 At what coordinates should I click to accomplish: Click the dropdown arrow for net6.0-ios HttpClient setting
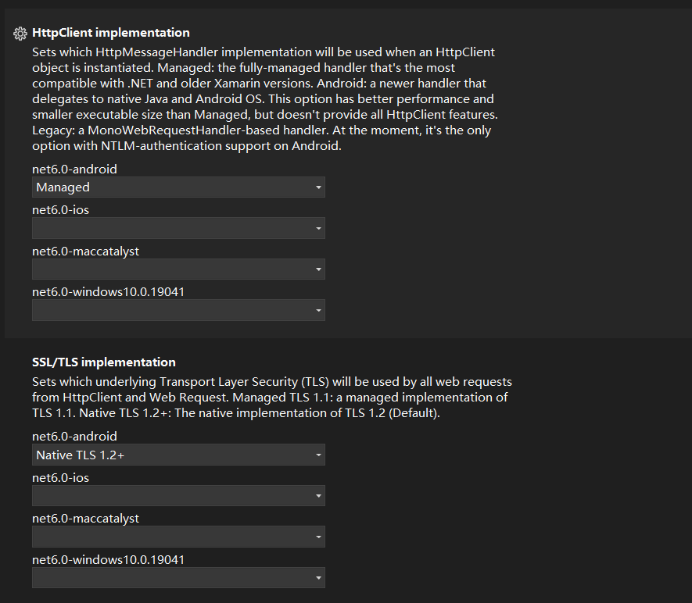coord(318,228)
